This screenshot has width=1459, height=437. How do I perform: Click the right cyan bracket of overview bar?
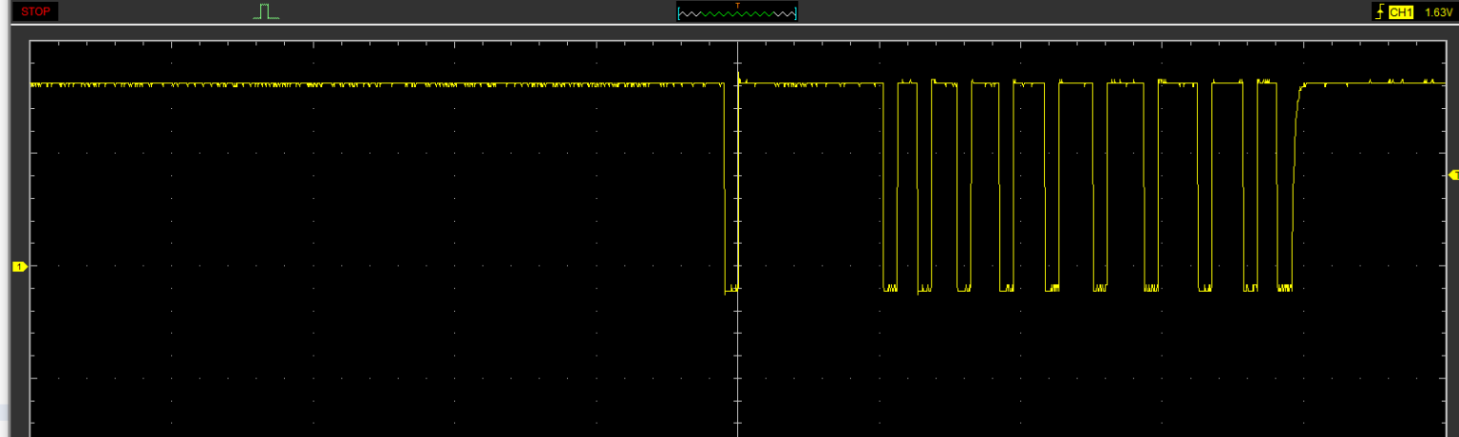pyautogui.click(x=795, y=13)
